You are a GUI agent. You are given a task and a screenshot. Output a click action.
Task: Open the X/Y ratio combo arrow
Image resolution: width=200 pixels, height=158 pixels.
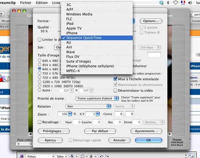98,114
